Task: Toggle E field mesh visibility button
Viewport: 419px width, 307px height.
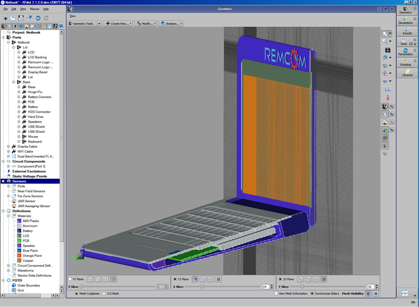Action: [x=368, y=294]
